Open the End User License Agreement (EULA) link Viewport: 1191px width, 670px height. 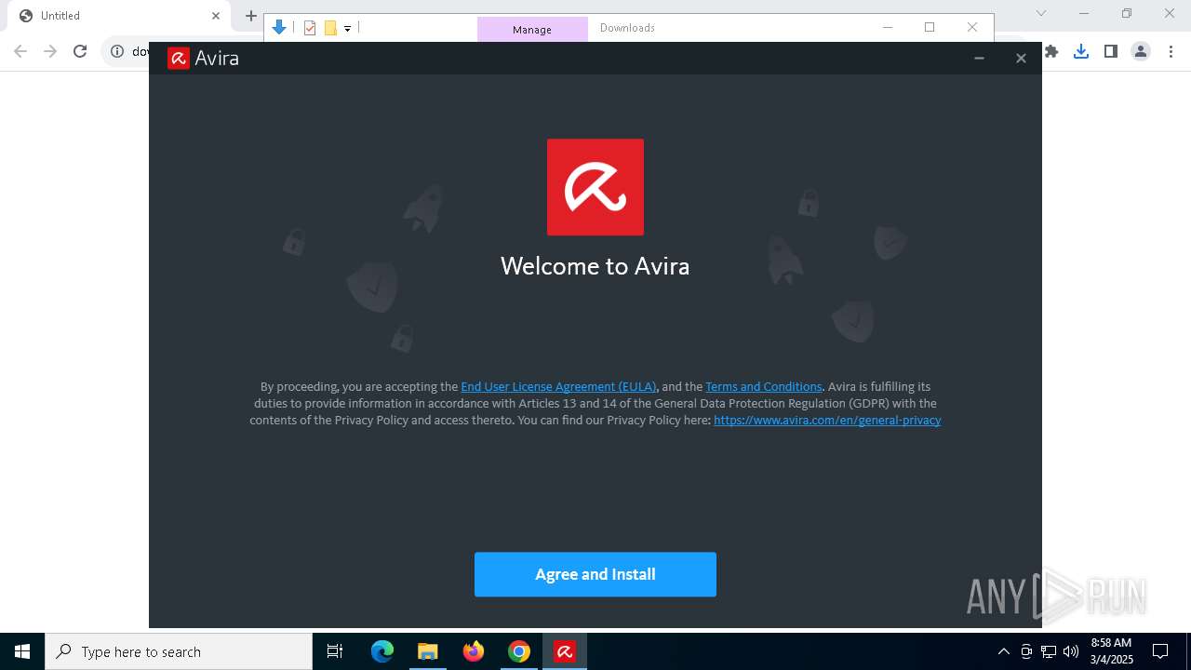point(558,386)
